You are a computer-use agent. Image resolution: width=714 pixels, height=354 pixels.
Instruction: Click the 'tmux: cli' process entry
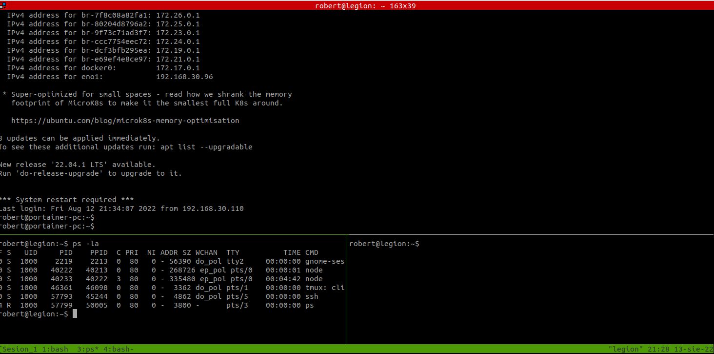325,288
